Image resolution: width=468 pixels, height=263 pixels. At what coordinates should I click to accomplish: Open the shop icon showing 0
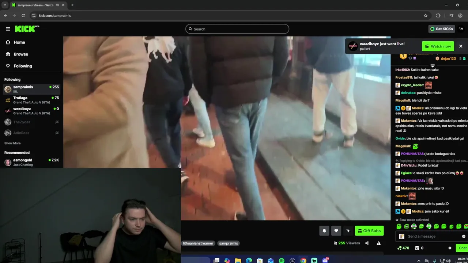[419, 248]
